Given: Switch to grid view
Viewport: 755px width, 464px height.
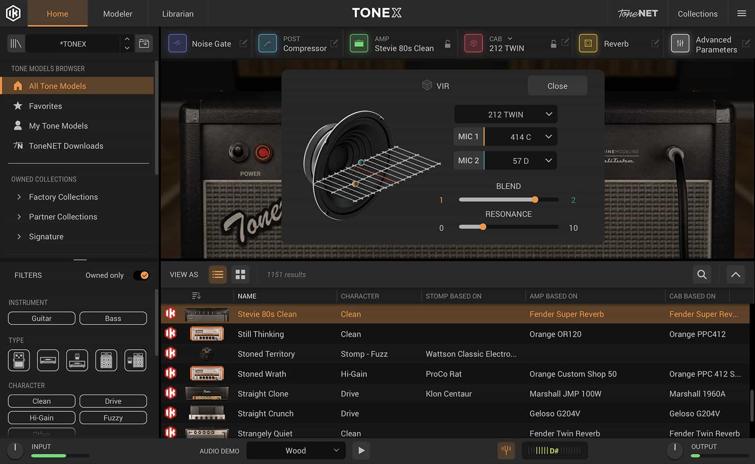Looking at the screenshot, I should [x=240, y=274].
